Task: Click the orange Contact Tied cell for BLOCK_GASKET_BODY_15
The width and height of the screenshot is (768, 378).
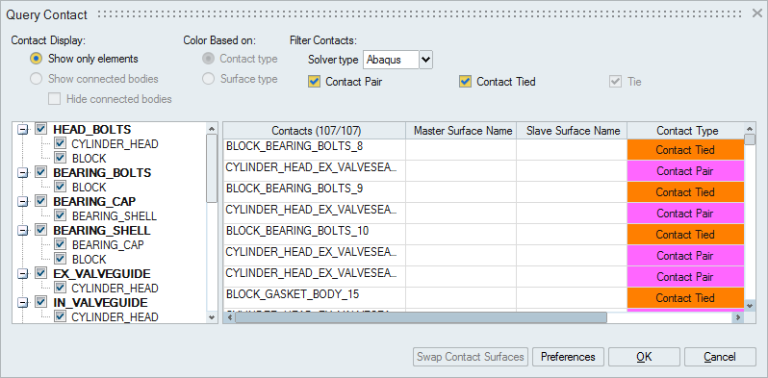Action: [685, 298]
